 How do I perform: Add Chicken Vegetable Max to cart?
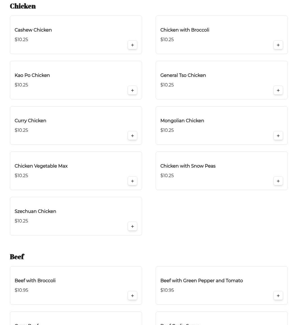point(132,181)
